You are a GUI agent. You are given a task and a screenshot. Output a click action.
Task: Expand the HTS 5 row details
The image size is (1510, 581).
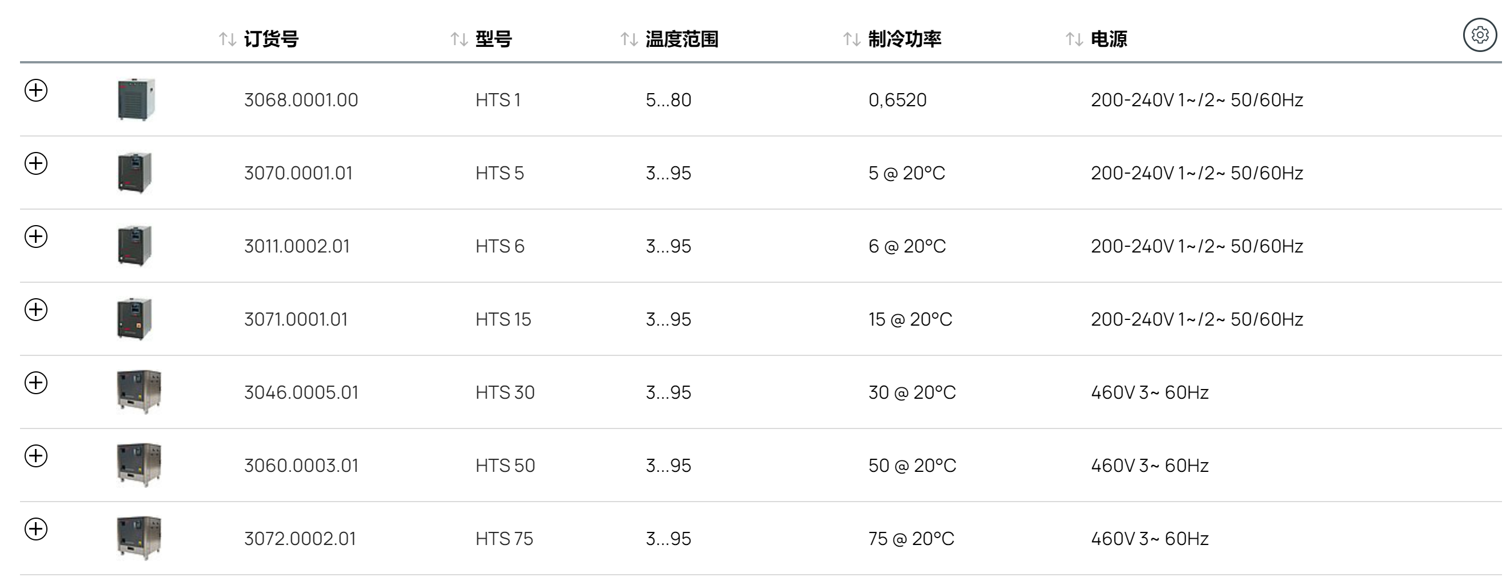[x=36, y=163]
